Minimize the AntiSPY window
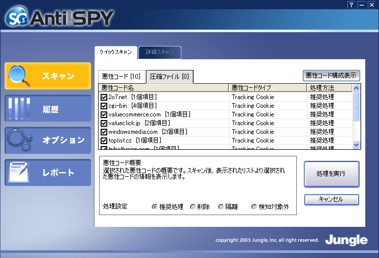379x258 pixels. pyautogui.click(x=362, y=5)
